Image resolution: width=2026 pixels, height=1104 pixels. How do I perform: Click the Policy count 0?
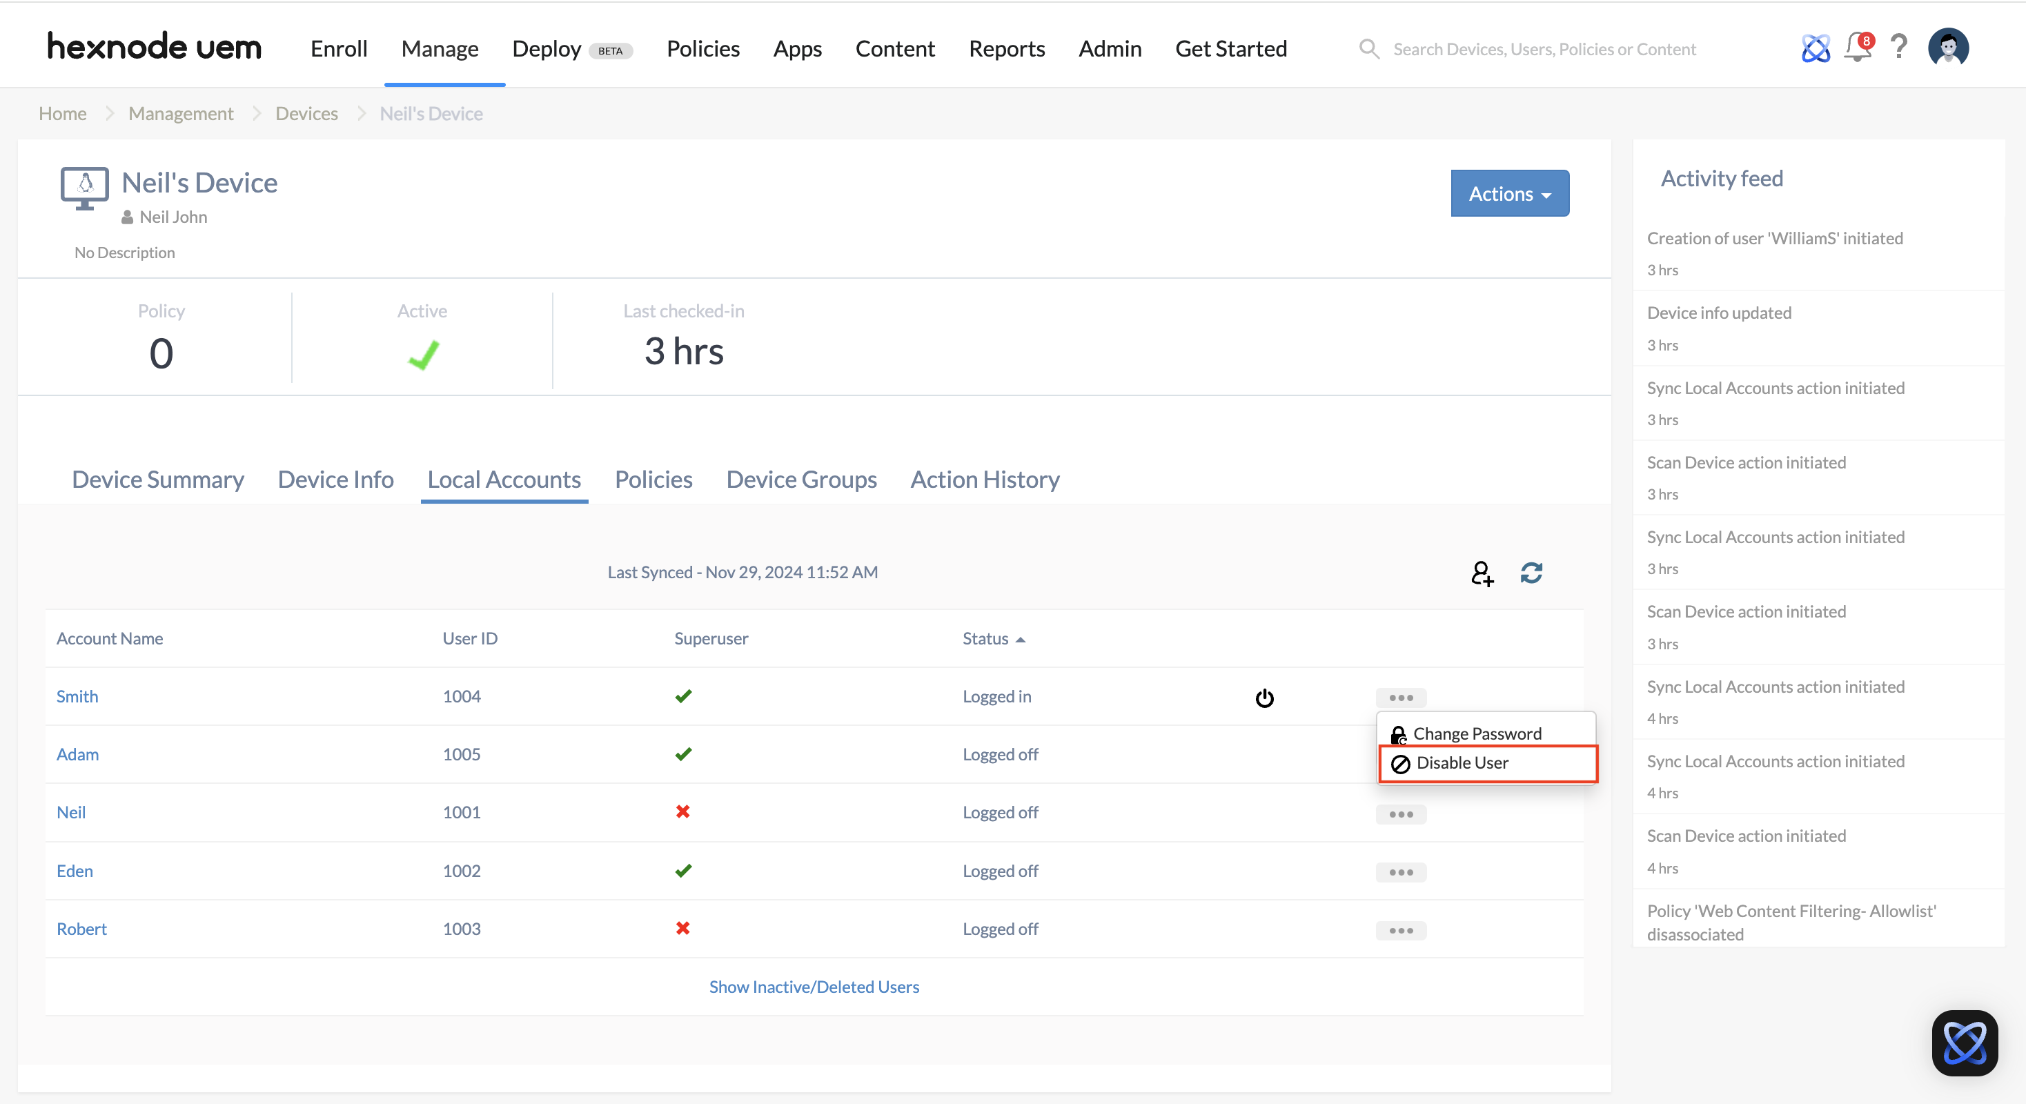point(161,353)
